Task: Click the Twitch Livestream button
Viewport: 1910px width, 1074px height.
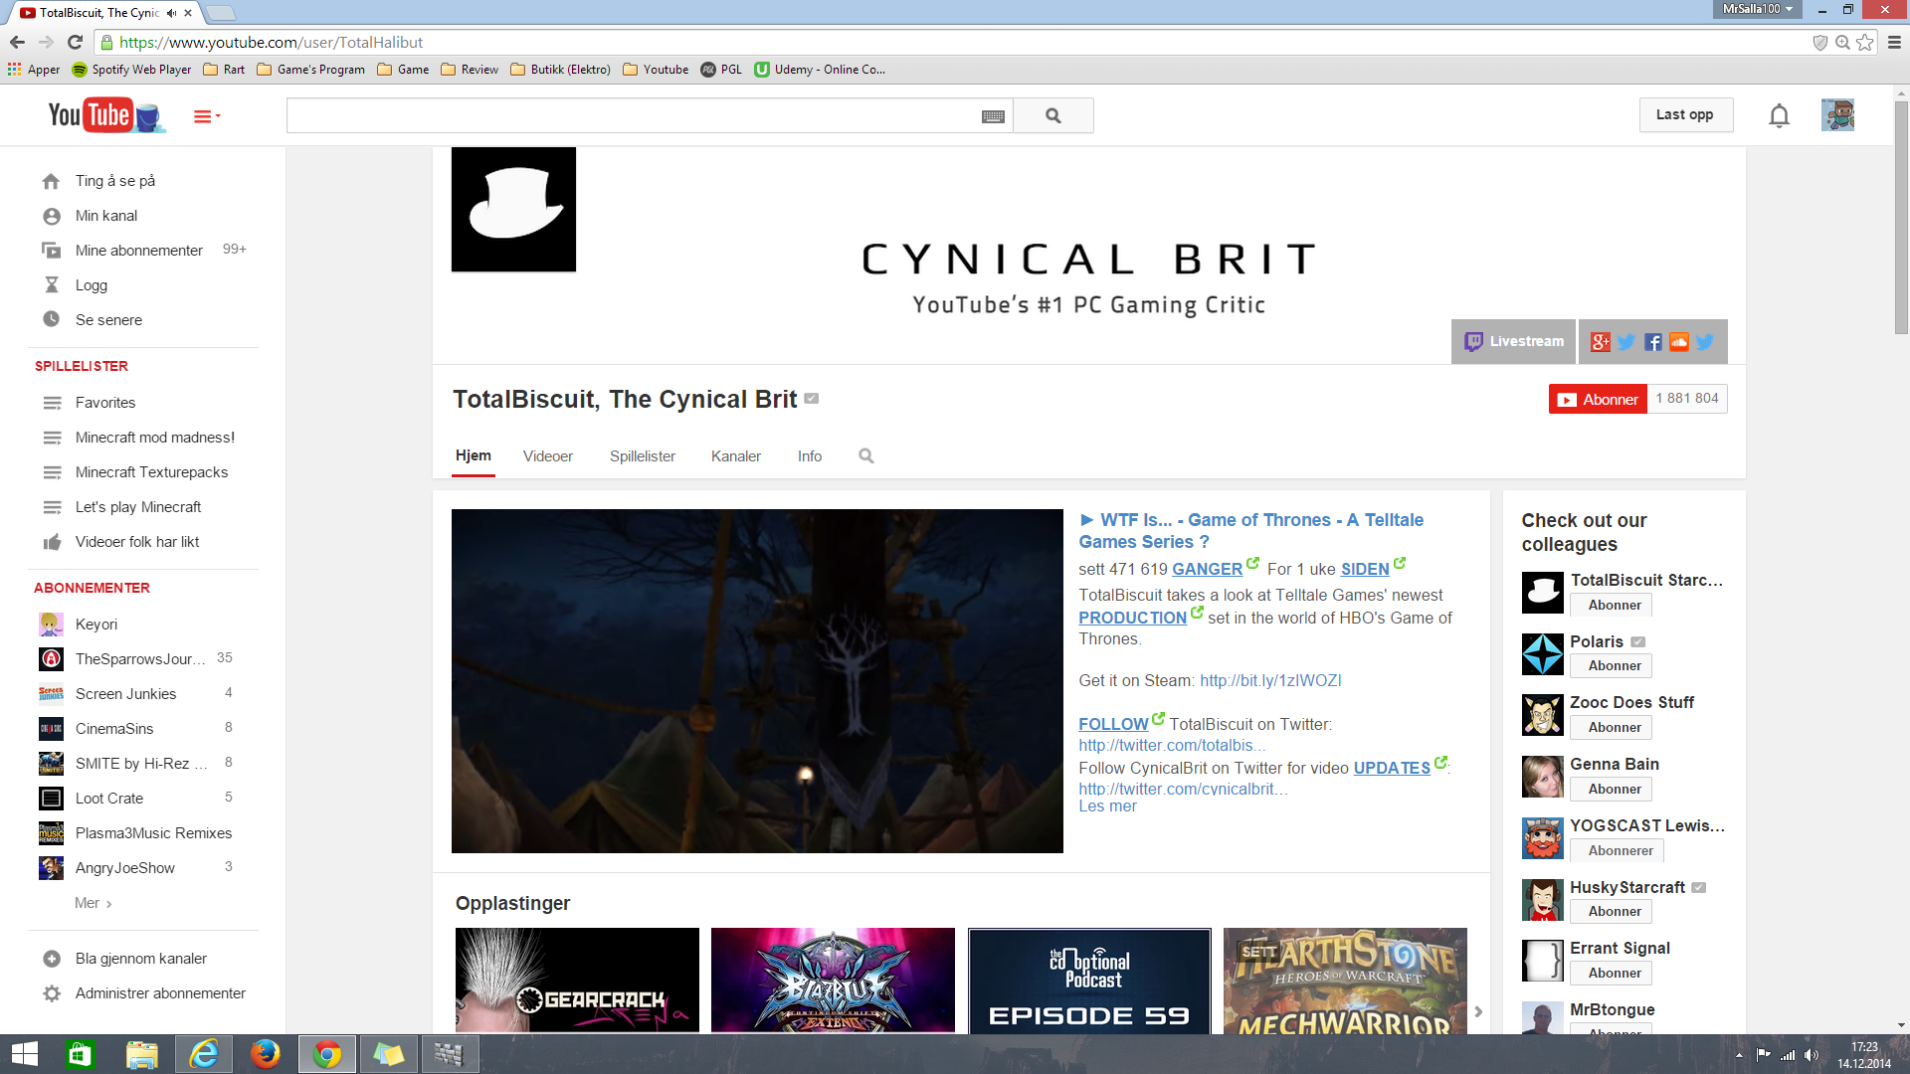Action: pyautogui.click(x=1513, y=341)
